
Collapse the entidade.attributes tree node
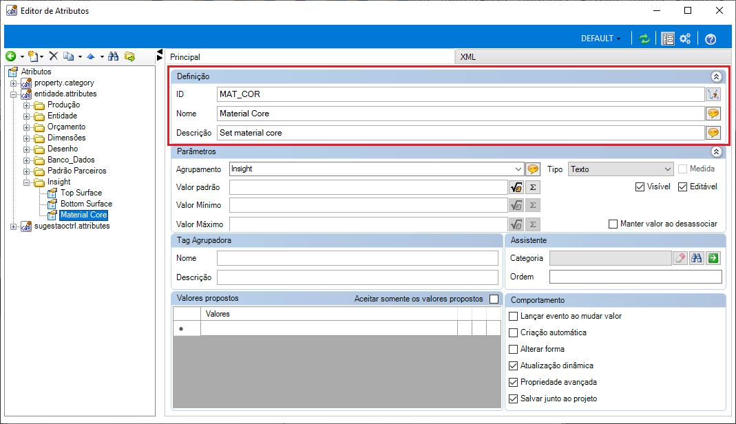[x=14, y=94]
